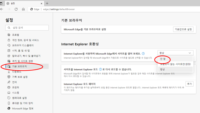The width and height of the screenshot is (200, 113).
Task: Open 가족 보호 설정 page
Action: click(20, 77)
